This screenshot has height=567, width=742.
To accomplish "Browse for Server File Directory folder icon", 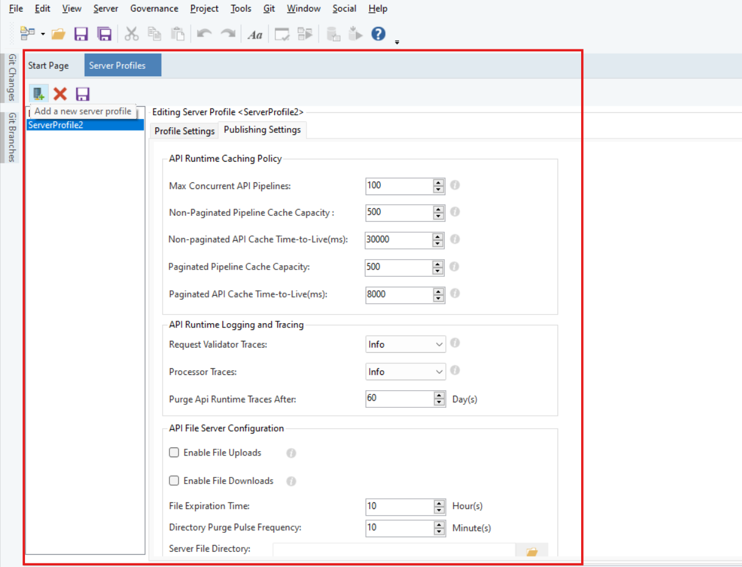I will point(531,551).
